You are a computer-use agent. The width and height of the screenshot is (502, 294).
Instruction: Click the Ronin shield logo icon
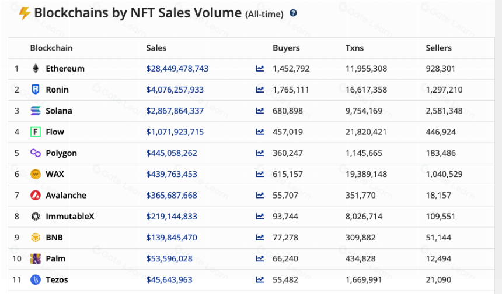[x=36, y=90]
